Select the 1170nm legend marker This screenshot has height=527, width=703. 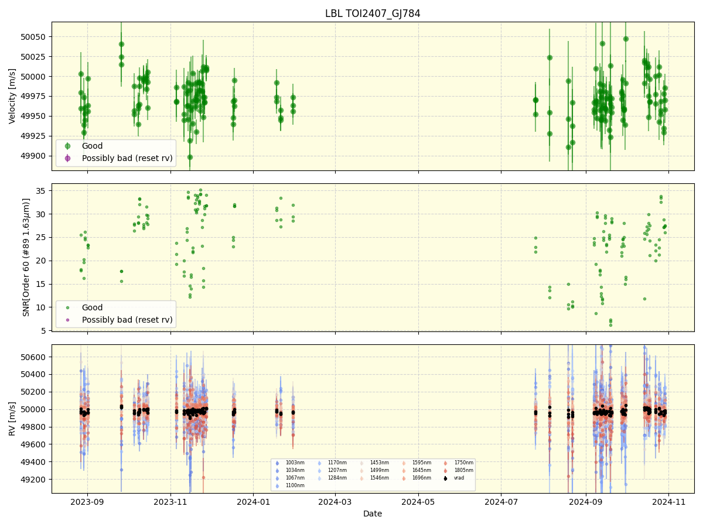pyautogui.click(x=320, y=463)
